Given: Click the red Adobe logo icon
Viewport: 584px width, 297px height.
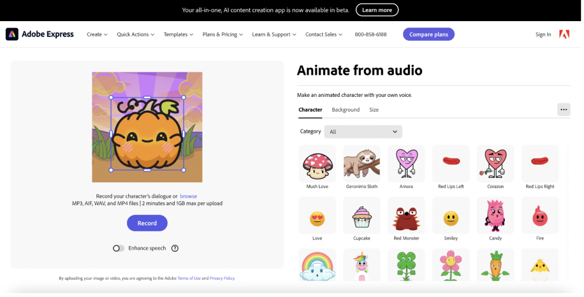Looking at the screenshot, I should click(x=564, y=34).
